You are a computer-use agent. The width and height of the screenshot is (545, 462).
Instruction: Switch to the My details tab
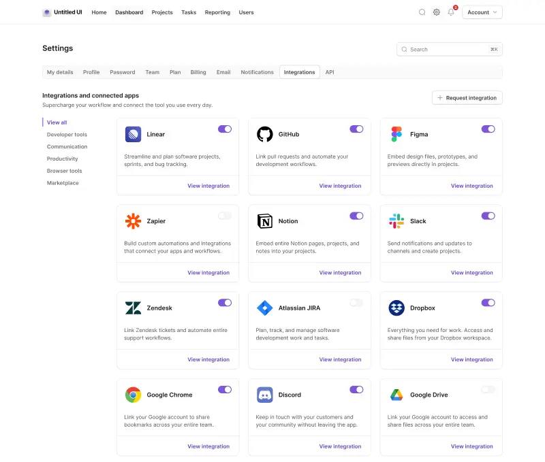tap(60, 72)
